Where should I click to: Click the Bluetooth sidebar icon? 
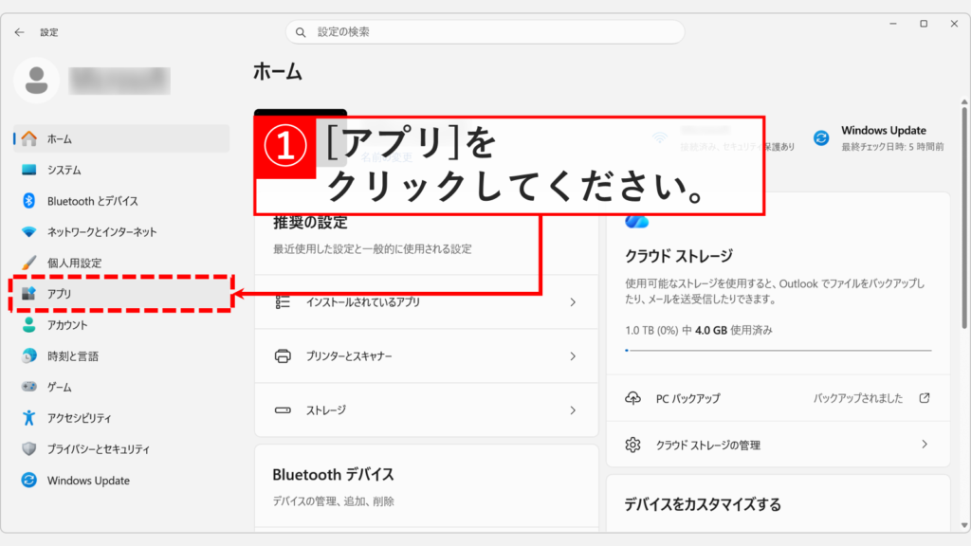(x=29, y=201)
